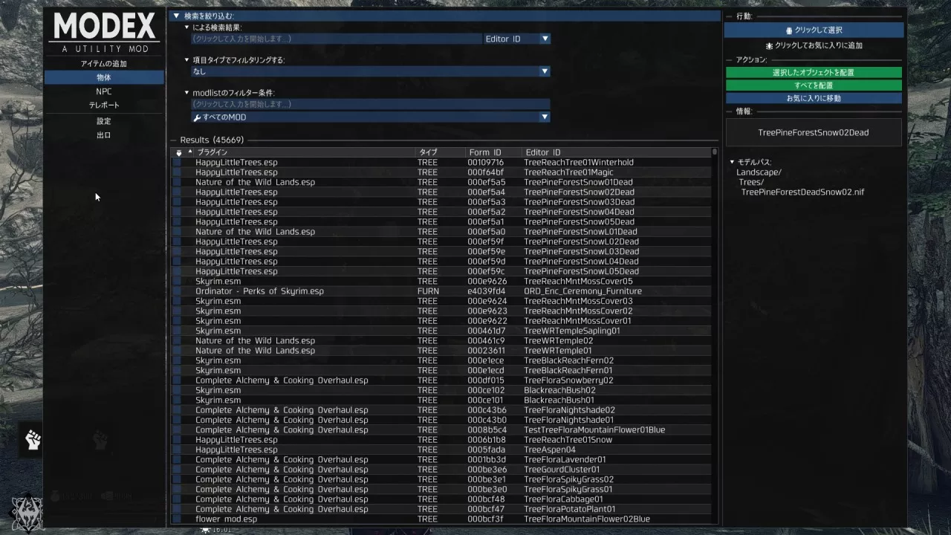Click the すべてを配置 button
The width and height of the screenshot is (951, 535).
[x=814, y=85]
